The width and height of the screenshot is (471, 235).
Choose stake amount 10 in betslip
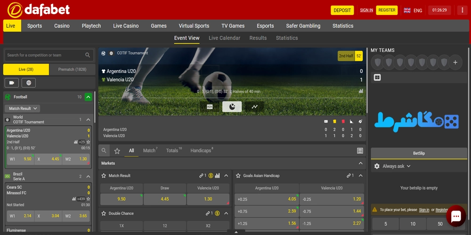(413, 224)
